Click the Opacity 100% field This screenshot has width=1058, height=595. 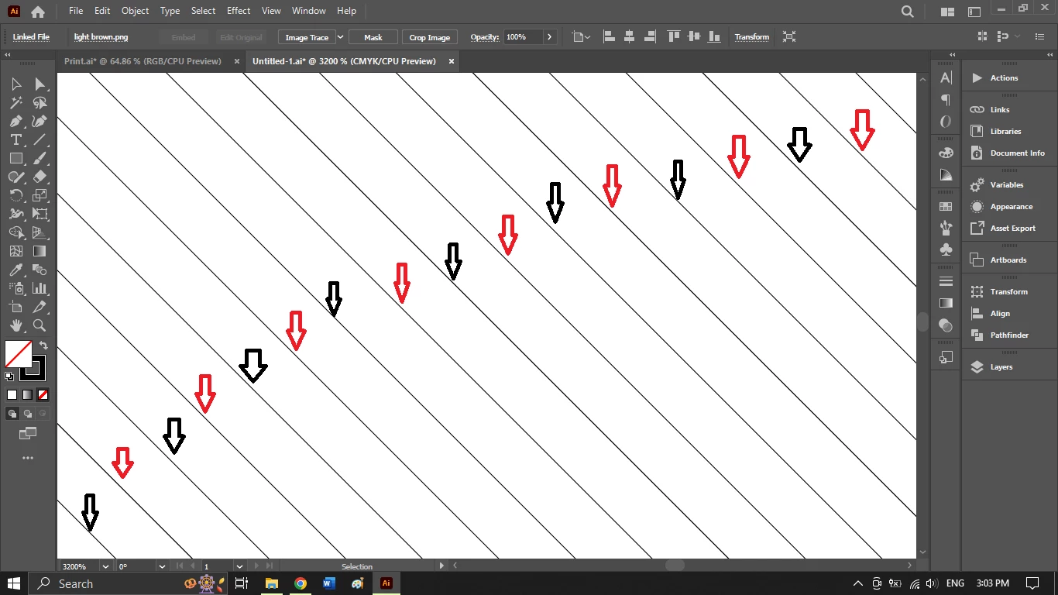[x=524, y=37]
